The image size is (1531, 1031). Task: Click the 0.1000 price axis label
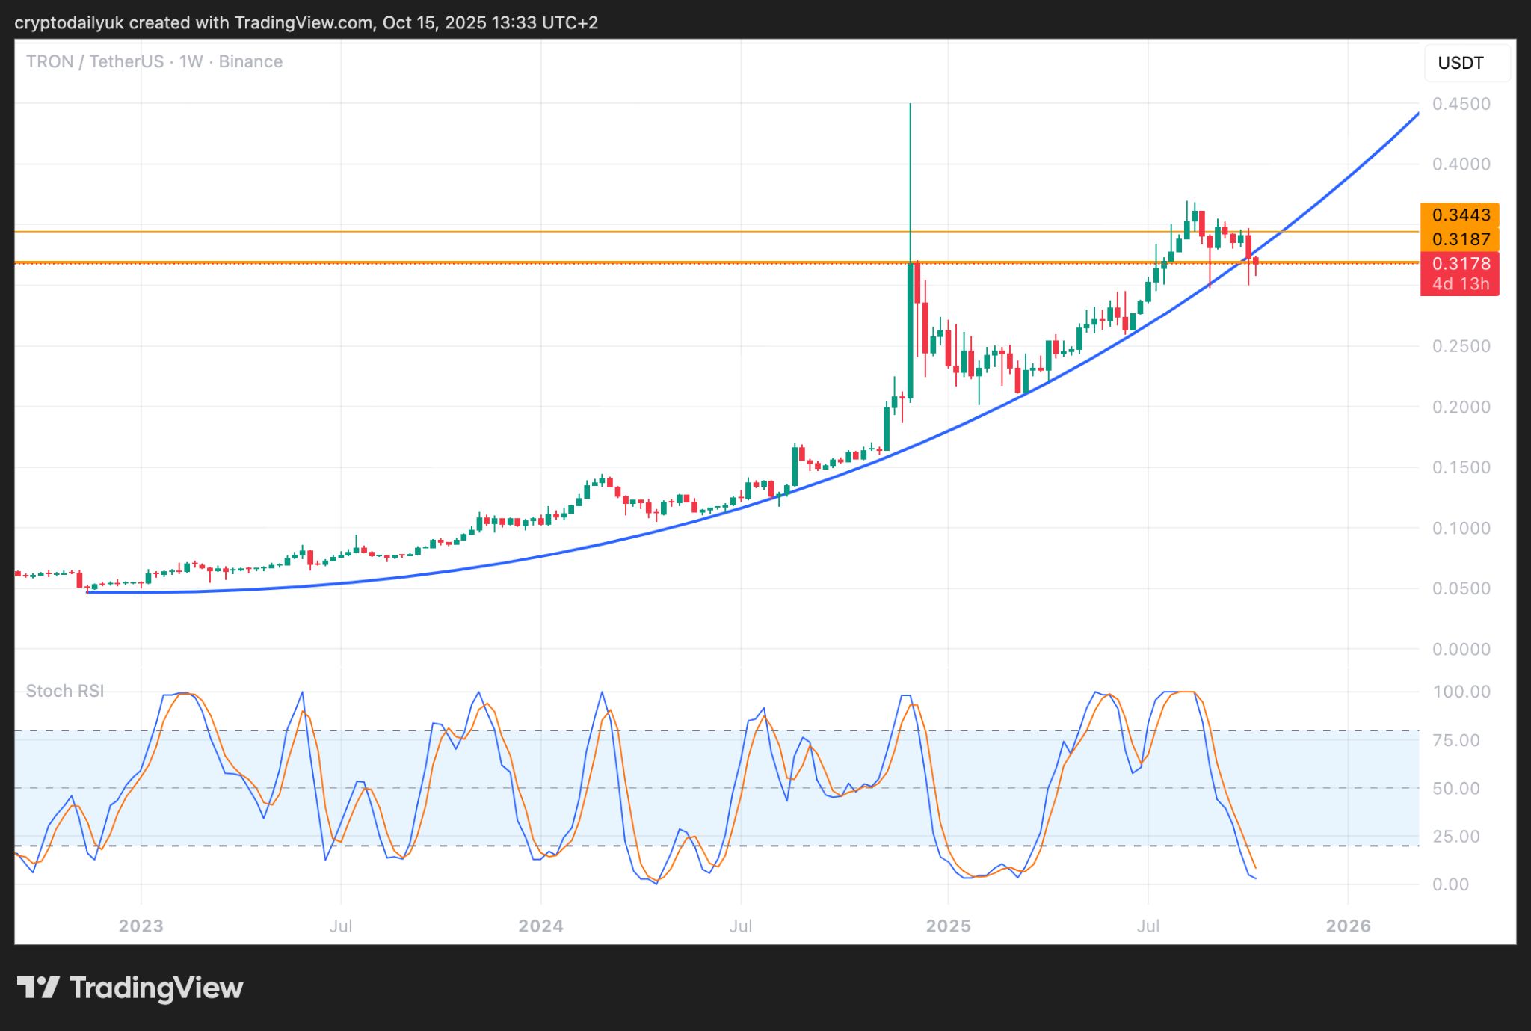(x=1461, y=529)
